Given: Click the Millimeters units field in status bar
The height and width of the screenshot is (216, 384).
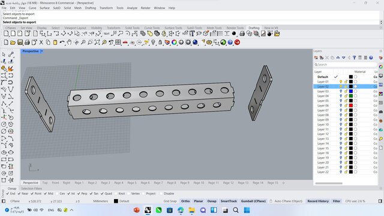Looking at the screenshot, I should (100, 201).
